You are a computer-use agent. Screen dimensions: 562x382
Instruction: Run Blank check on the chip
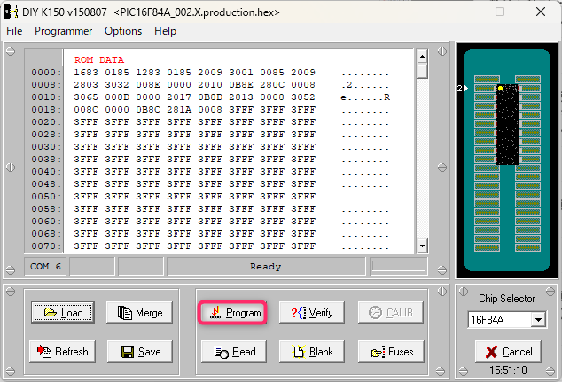[x=312, y=352]
